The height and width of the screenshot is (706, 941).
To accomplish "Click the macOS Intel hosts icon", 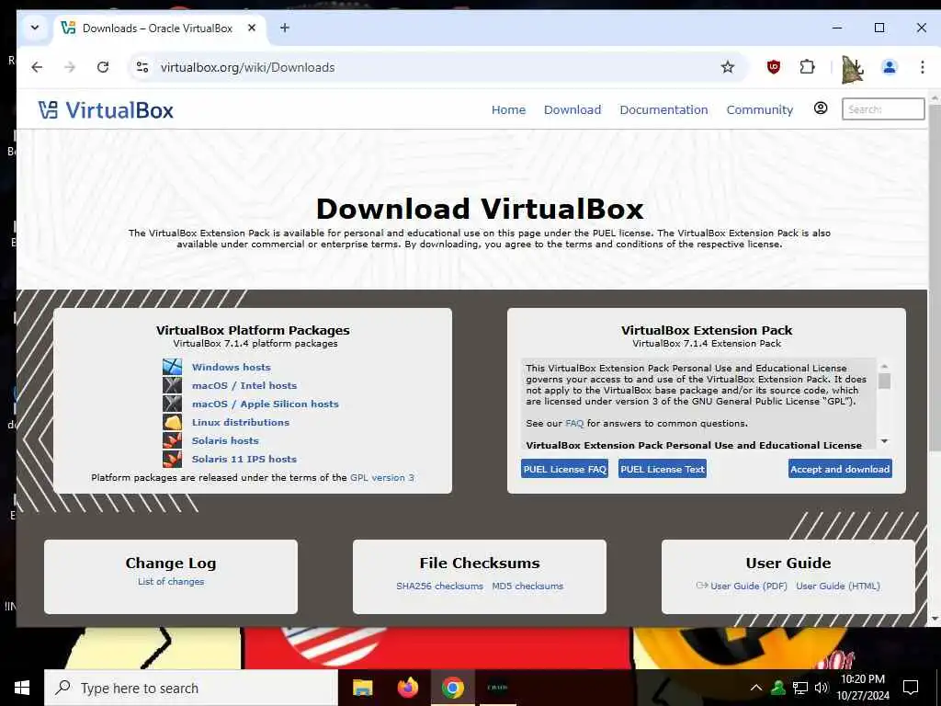I will [x=172, y=385].
